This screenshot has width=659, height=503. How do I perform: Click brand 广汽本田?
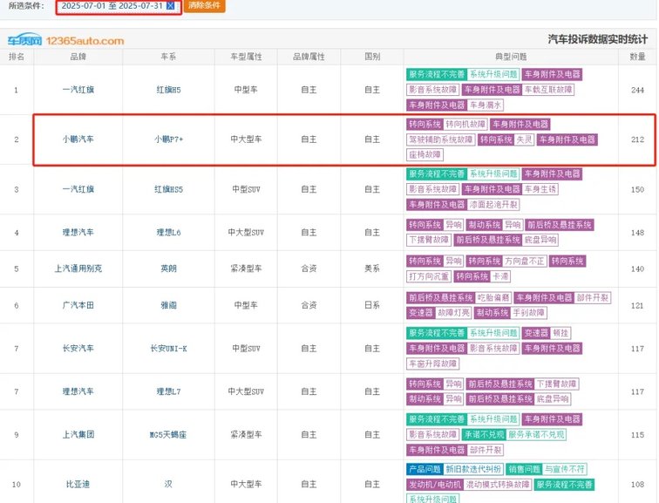click(78, 305)
